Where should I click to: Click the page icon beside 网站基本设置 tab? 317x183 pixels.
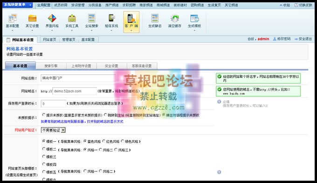[8, 40]
